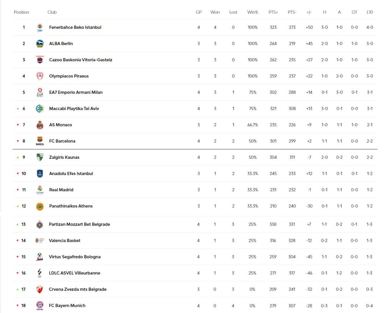Click the Position column header
The height and width of the screenshot is (313, 390).
pos(21,12)
